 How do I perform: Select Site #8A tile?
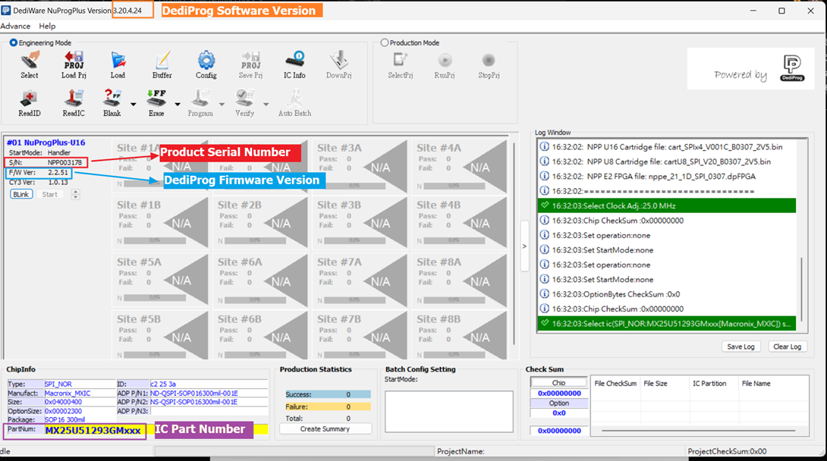461,281
